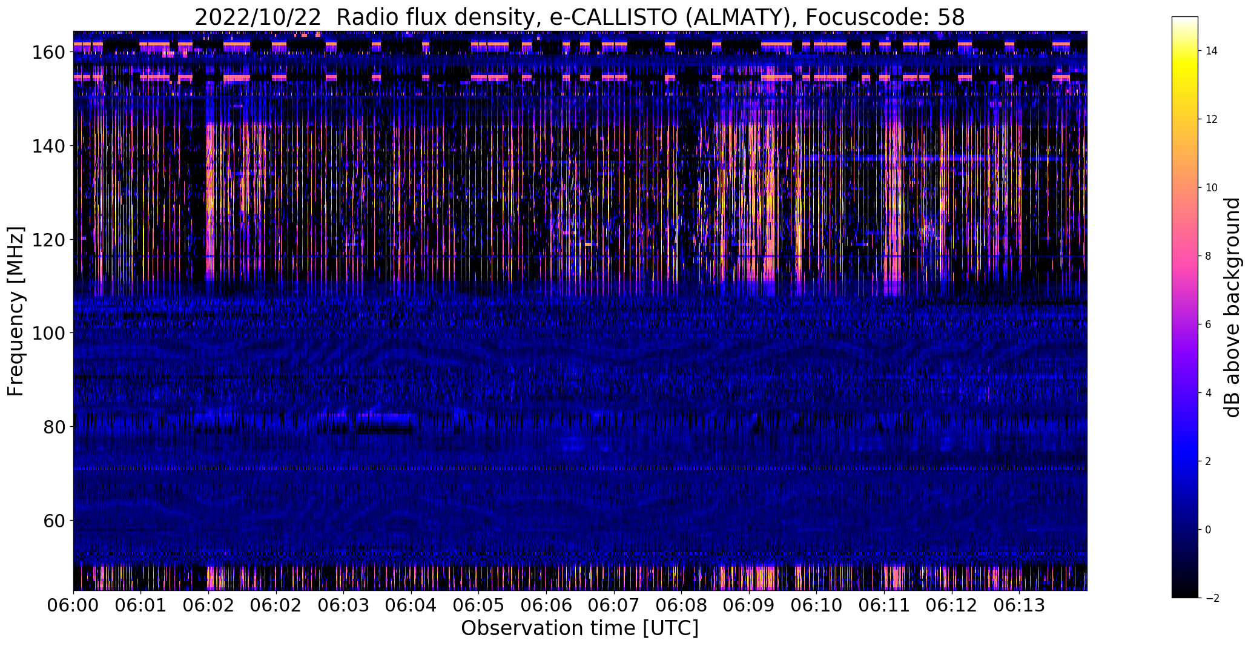Select the 160 frequency tick label

48,53
